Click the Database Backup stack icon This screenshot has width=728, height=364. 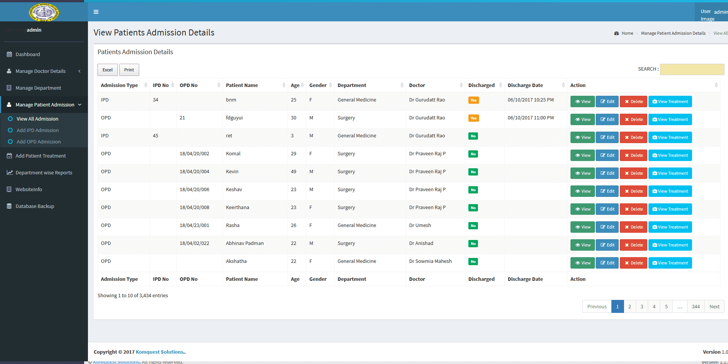[9, 206]
